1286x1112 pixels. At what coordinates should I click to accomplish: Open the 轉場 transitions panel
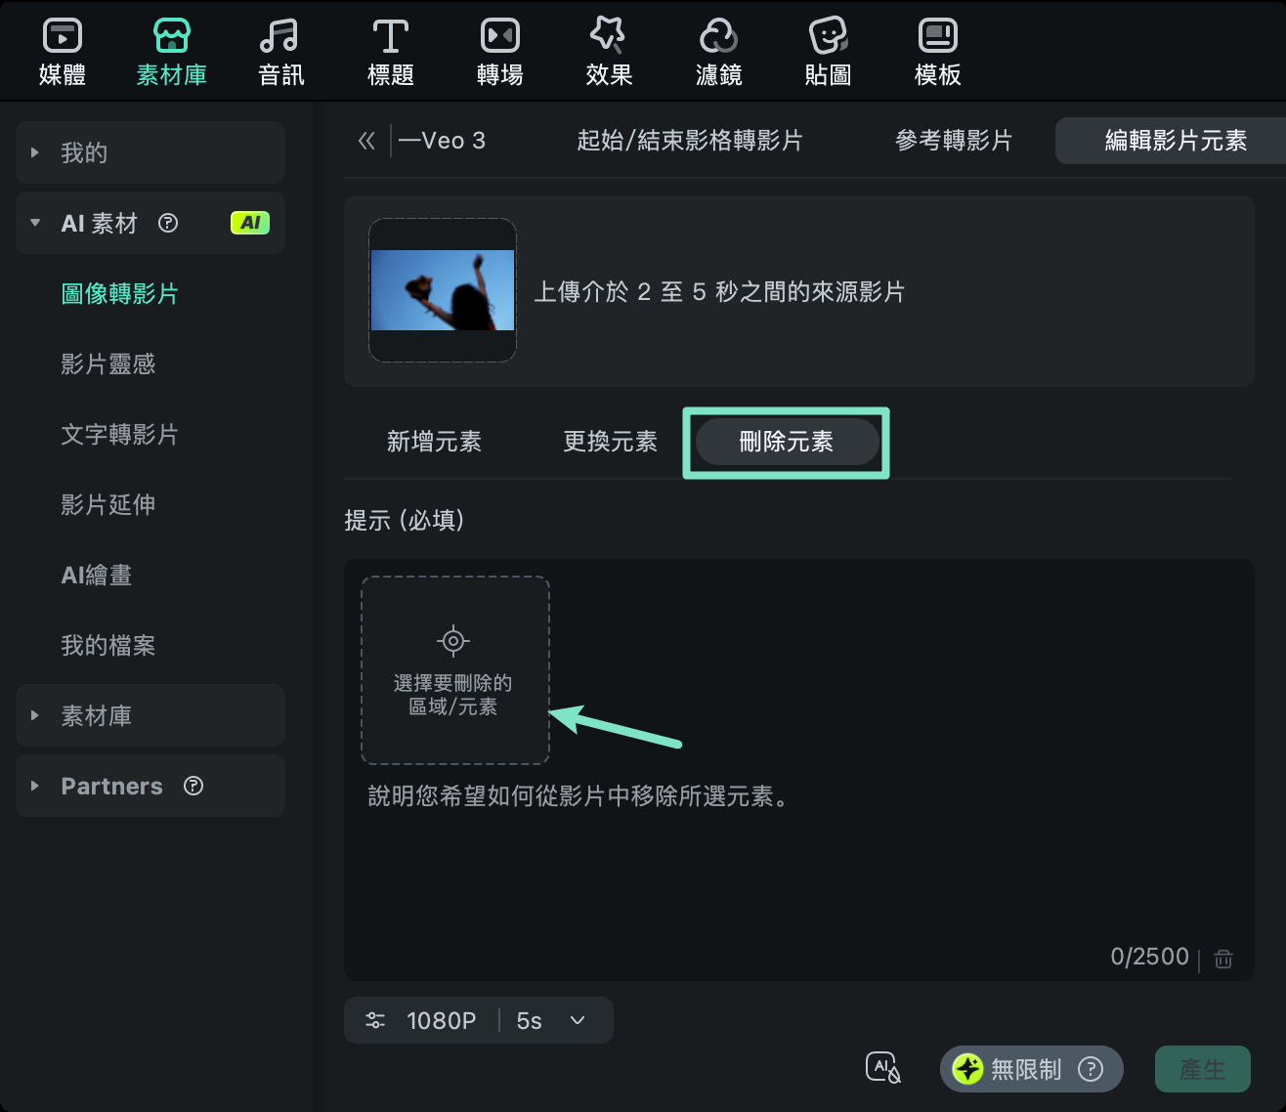pos(499,49)
